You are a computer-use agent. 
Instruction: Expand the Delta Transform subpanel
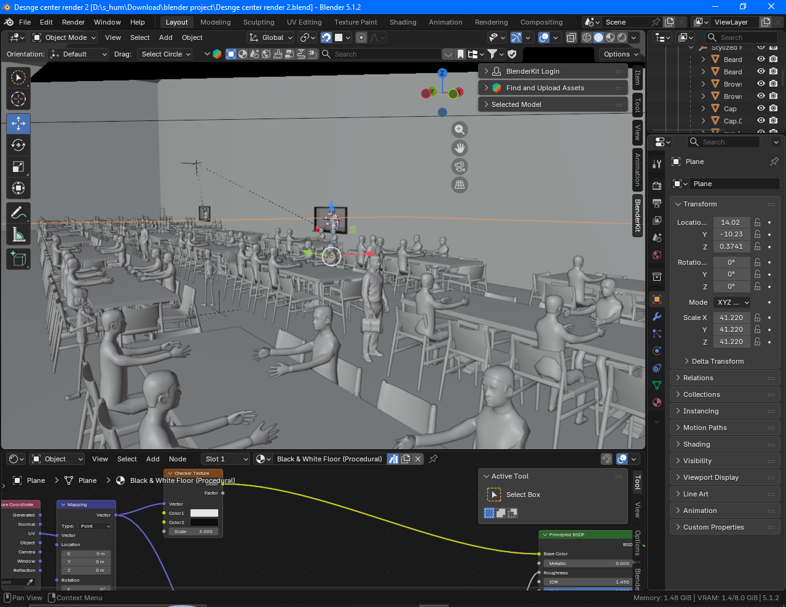718,361
